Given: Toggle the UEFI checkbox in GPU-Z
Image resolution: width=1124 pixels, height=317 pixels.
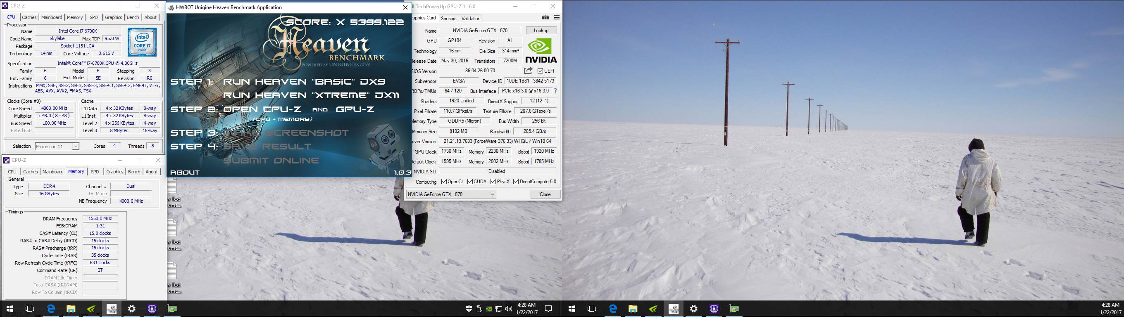Looking at the screenshot, I should [540, 71].
